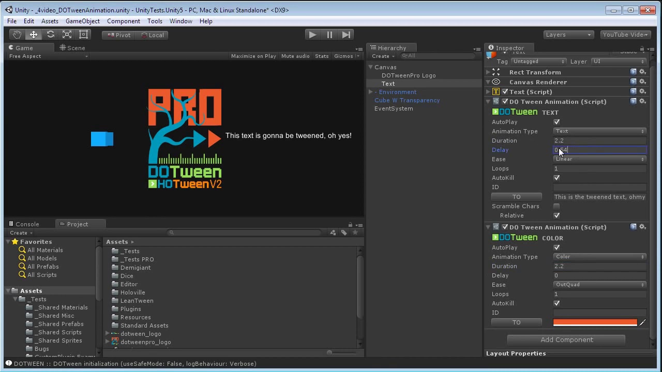Open Text (Script) gear menu
This screenshot has height=372, width=662.
(x=642, y=91)
